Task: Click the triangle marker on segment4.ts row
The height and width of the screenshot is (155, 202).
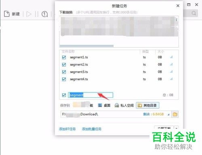Action: point(171,79)
